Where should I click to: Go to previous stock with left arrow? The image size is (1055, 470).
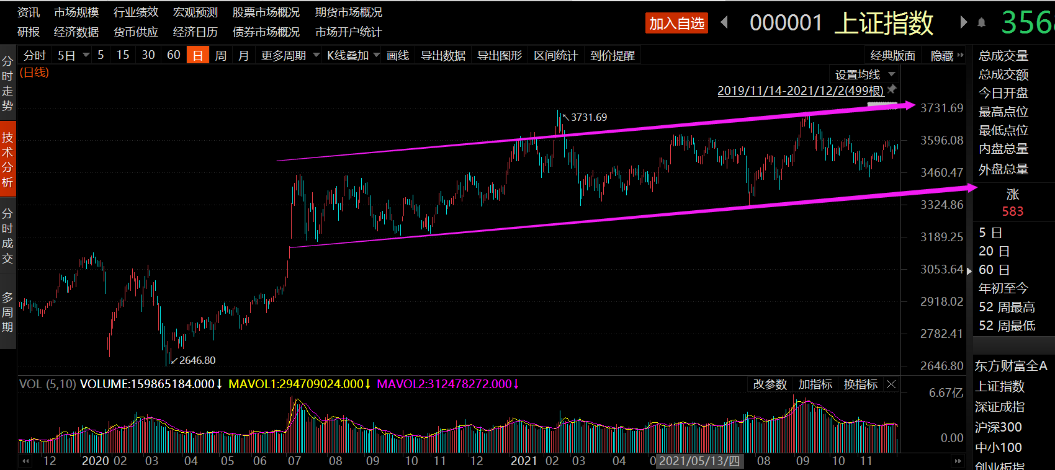(724, 23)
